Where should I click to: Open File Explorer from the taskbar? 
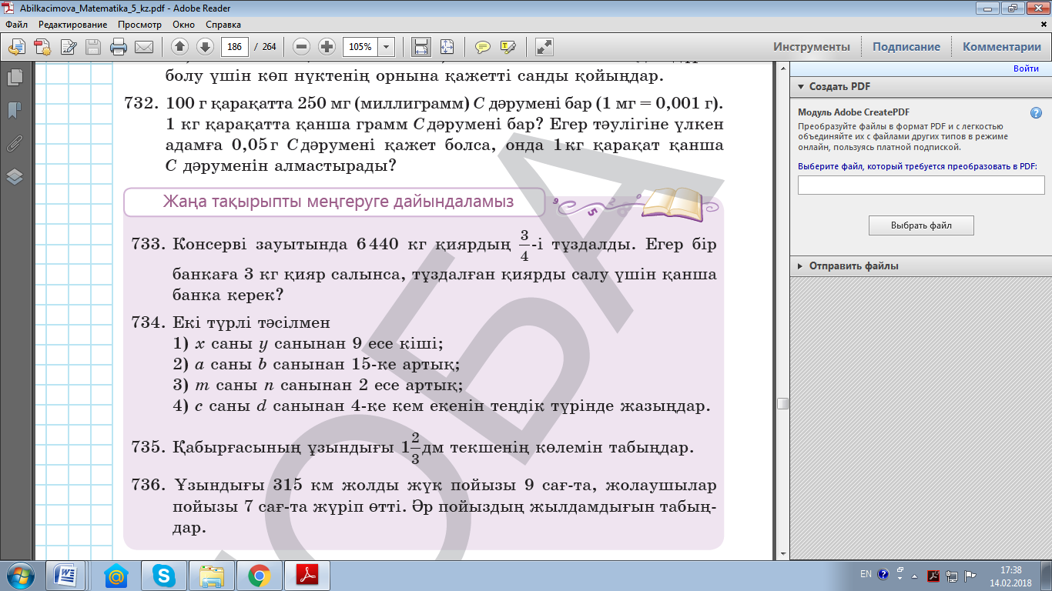pyautogui.click(x=211, y=575)
